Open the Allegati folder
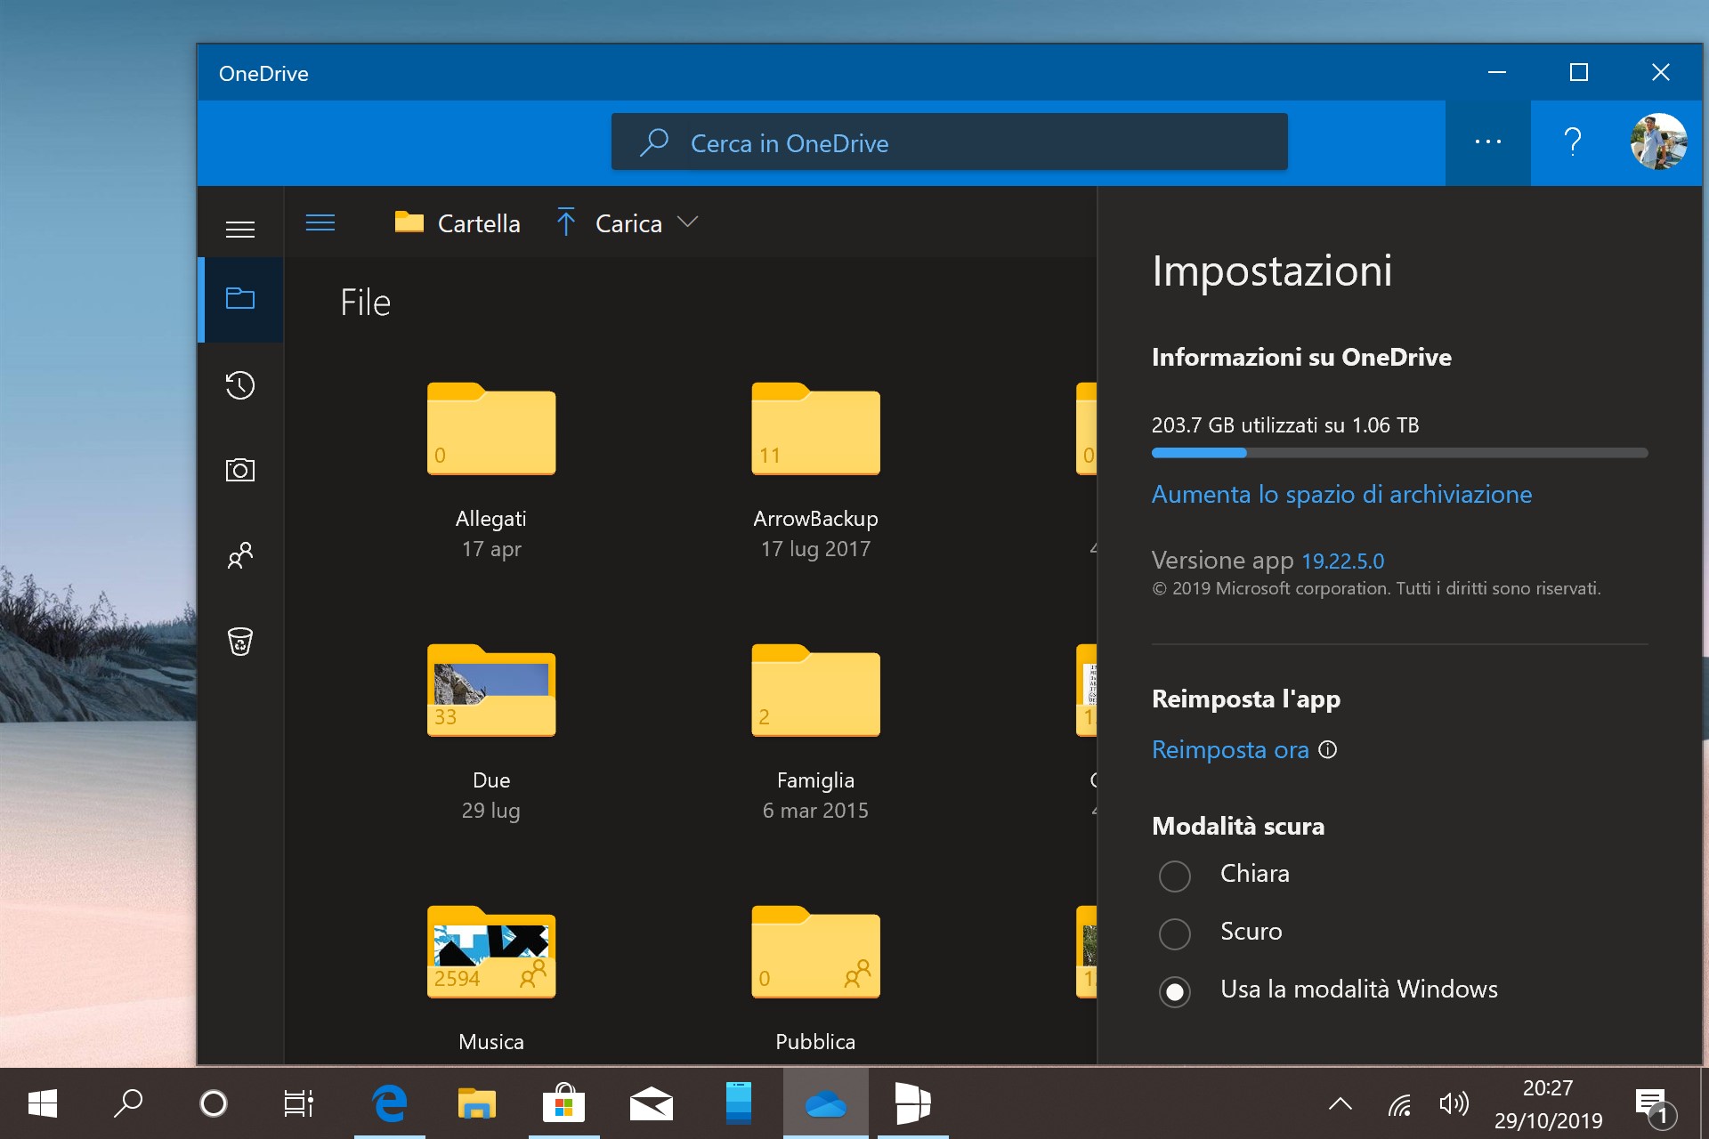 491,428
